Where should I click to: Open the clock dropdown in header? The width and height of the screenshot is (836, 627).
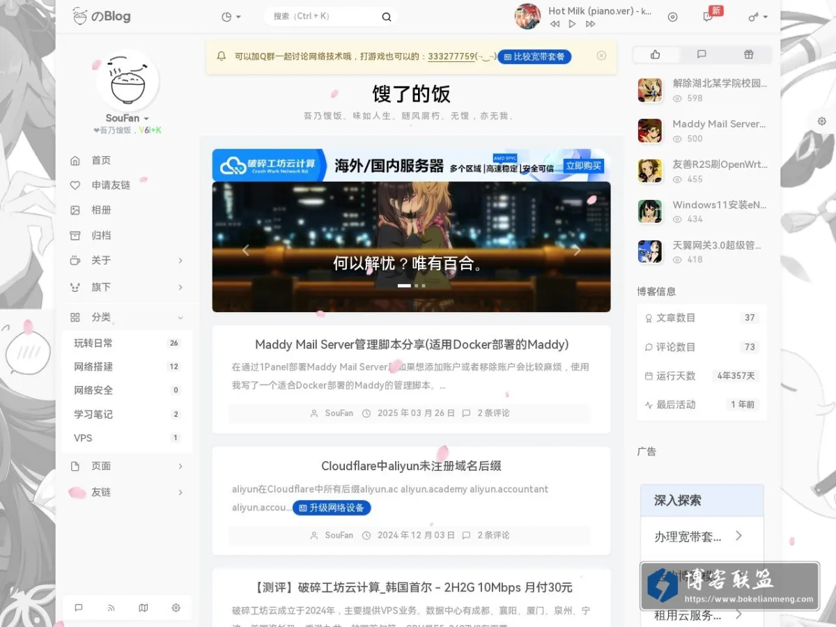pyautogui.click(x=231, y=17)
